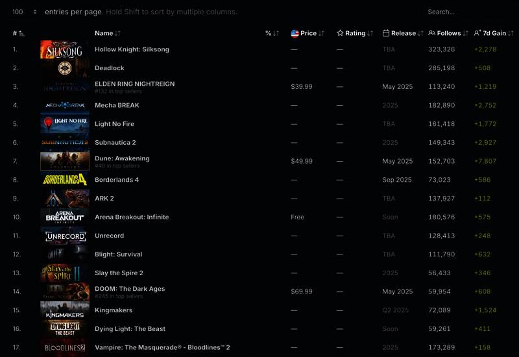Open the entries per page dropdown
Screen dimensions: 519x357
click(25, 12)
